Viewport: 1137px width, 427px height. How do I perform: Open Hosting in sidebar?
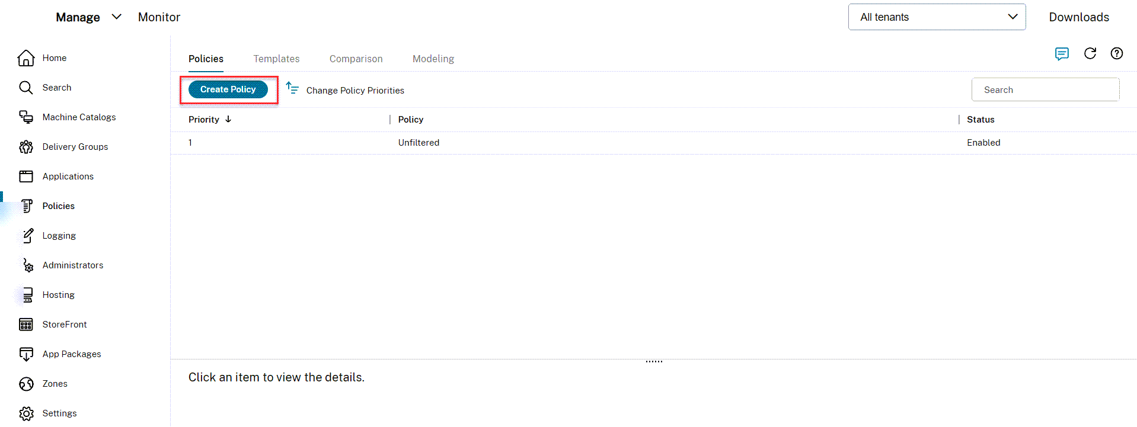[x=58, y=295]
